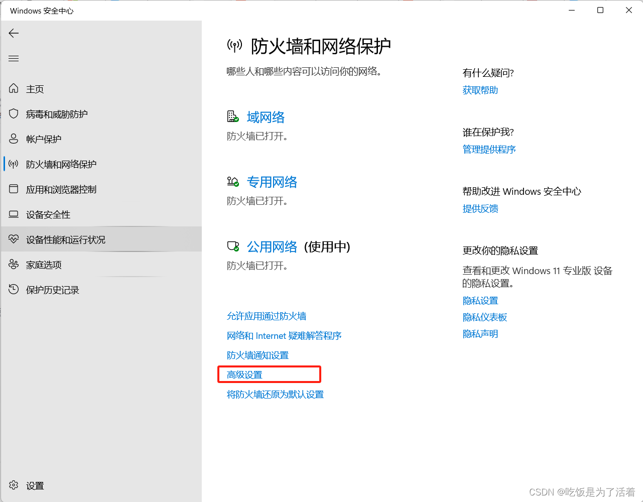Viewport: 643px width, 502px height.
Task: Minimize the Windows 安全中心 window
Action: 572,10
